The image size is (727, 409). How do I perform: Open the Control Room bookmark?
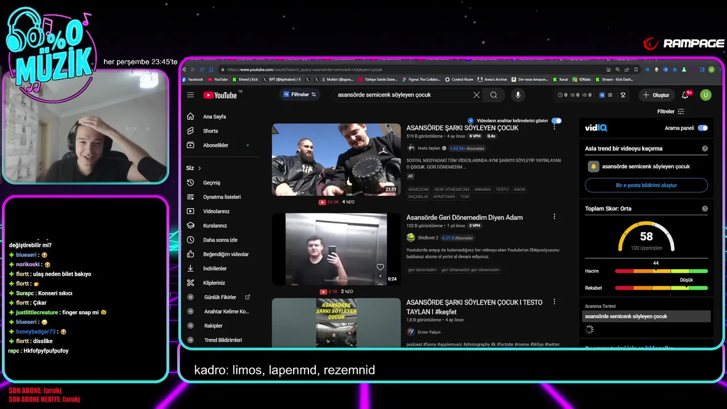tap(459, 80)
